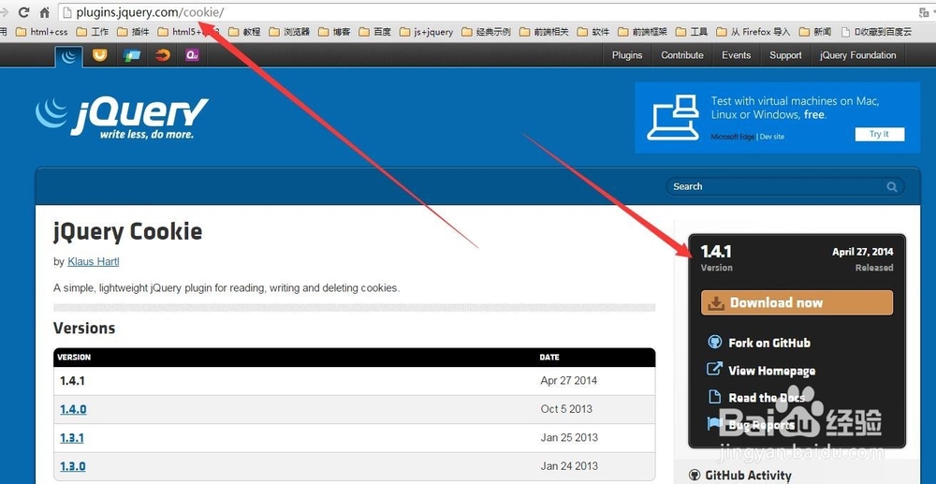Click the document icon beside Read the Docs
The width and height of the screenshot is (936, 484).
click(x=714, y=396)
